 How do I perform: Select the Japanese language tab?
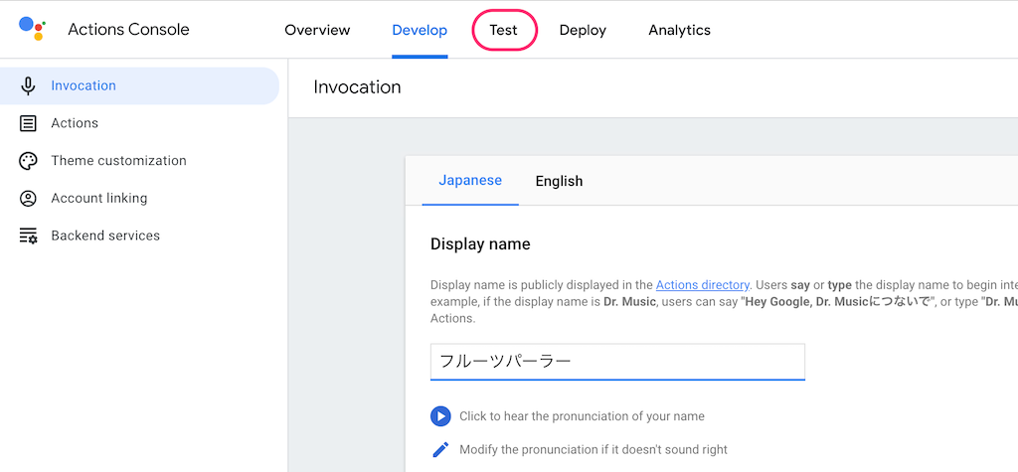[x=470, y=181]
